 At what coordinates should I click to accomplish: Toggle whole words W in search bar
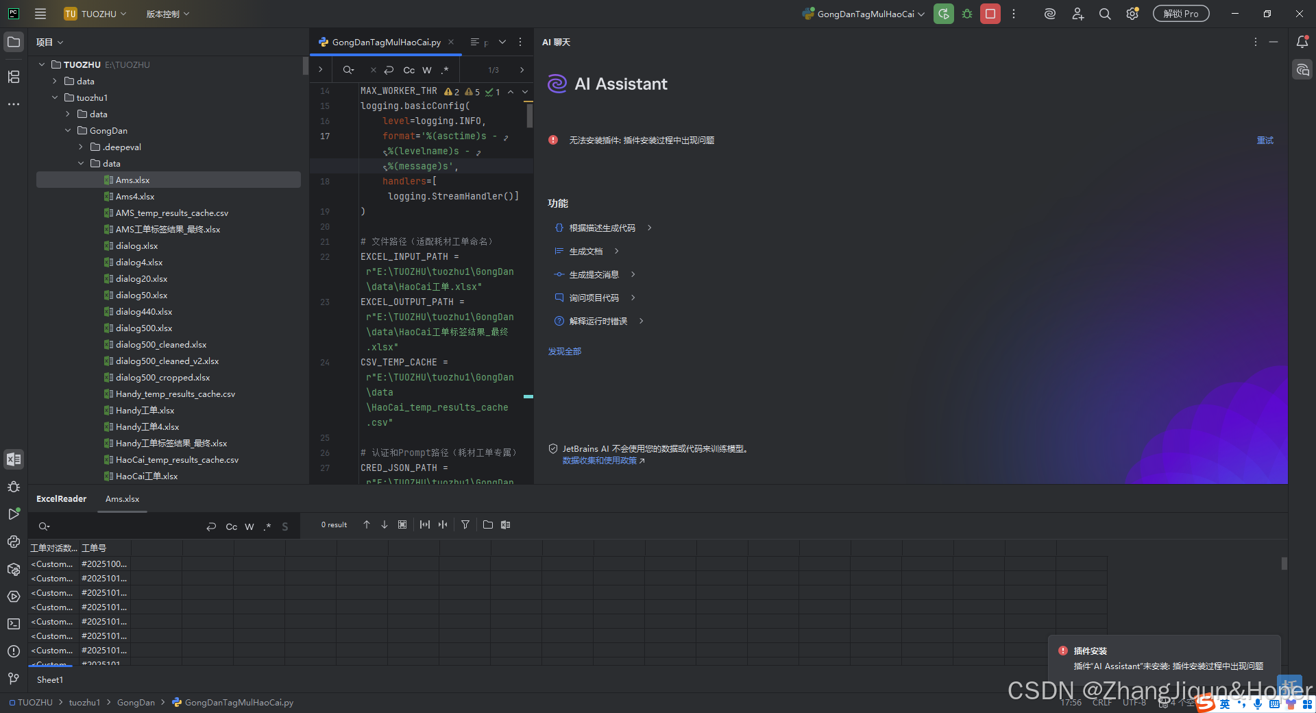[426, 70]
